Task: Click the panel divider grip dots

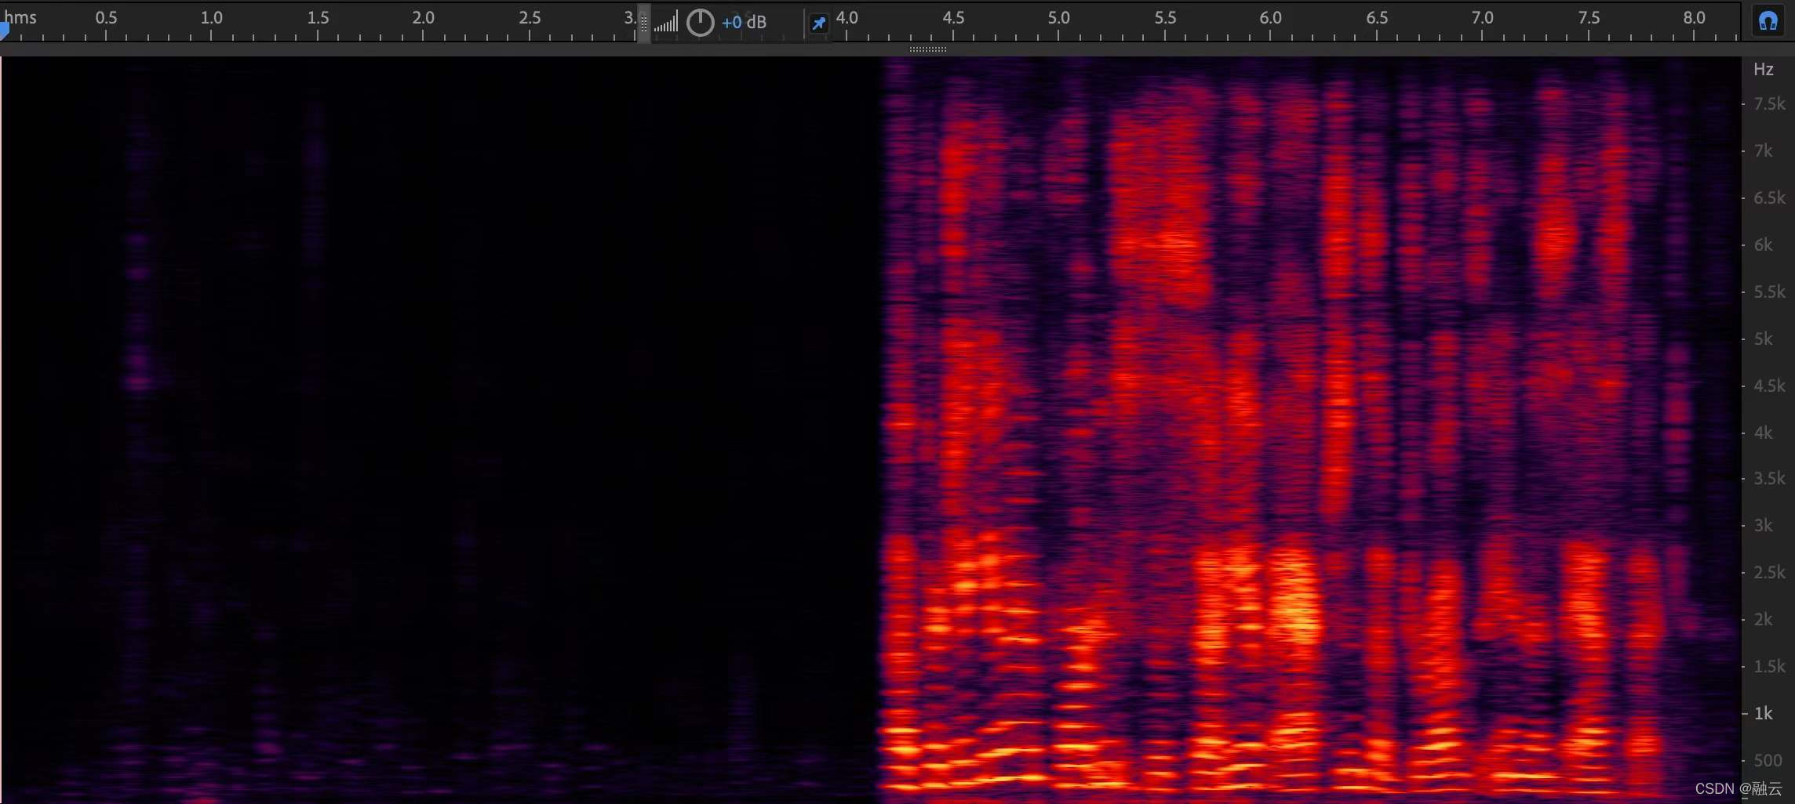Action: (928, 49)
